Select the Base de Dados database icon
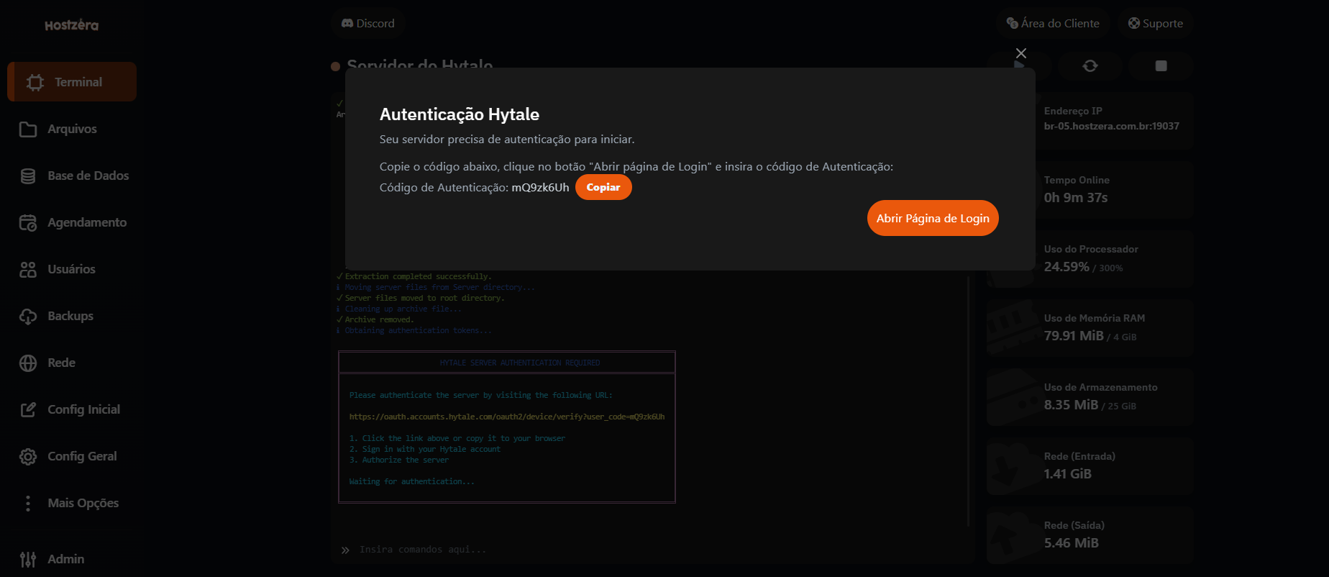1329x577 pixels. pos(28,176)
